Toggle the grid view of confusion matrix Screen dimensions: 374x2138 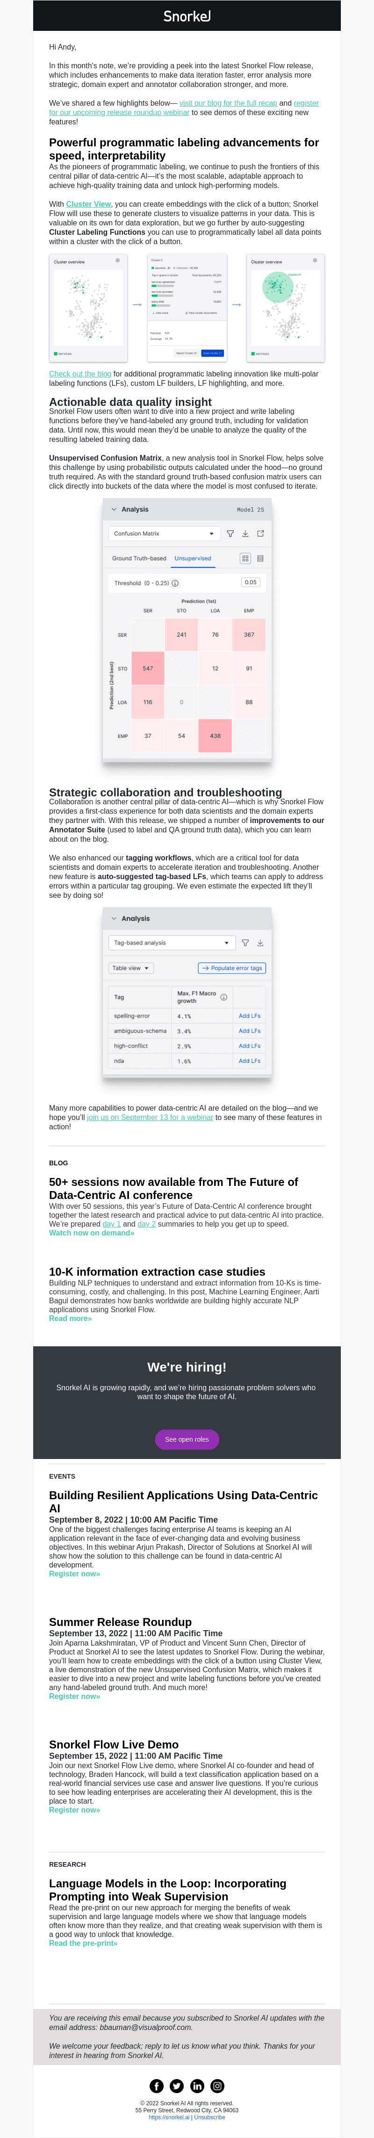(245, 558)
